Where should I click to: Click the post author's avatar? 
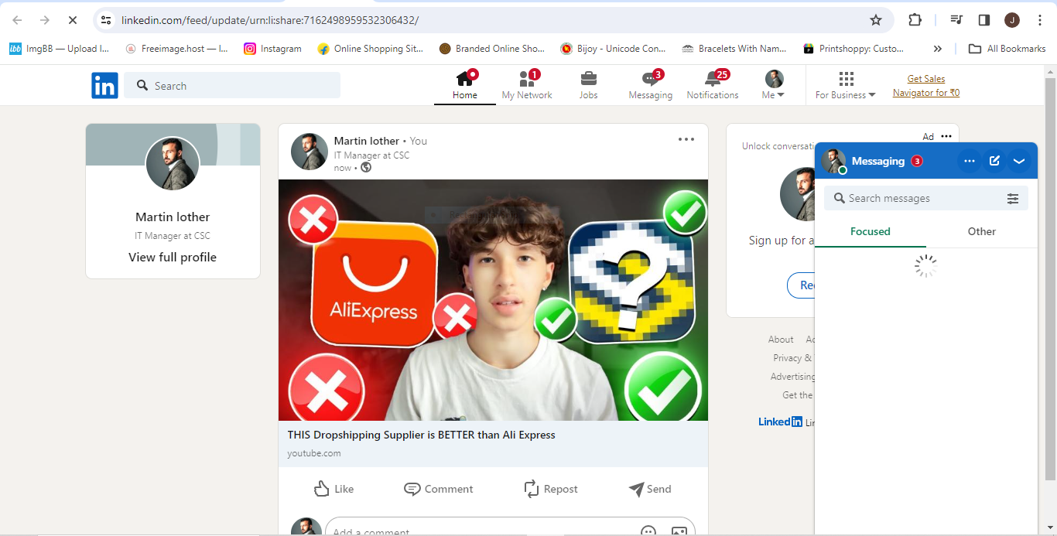tap(310, 152)
